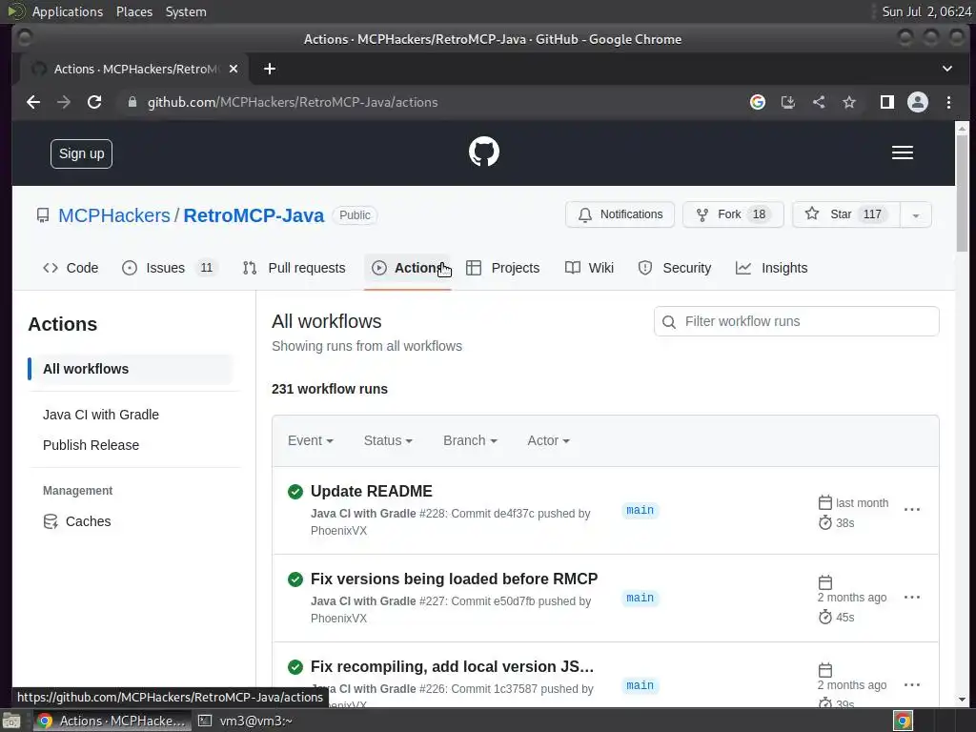The width and height of the screenshot is (976, 732).
Task: Select Publish Release workflow
Action: tap(91, 445)
